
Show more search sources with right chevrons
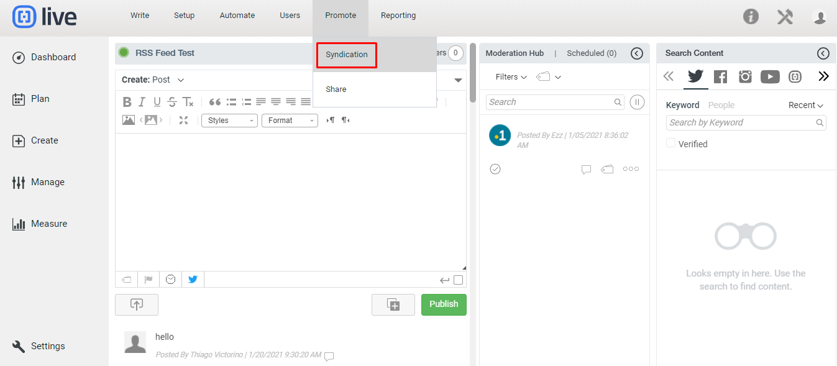(823, 76)
